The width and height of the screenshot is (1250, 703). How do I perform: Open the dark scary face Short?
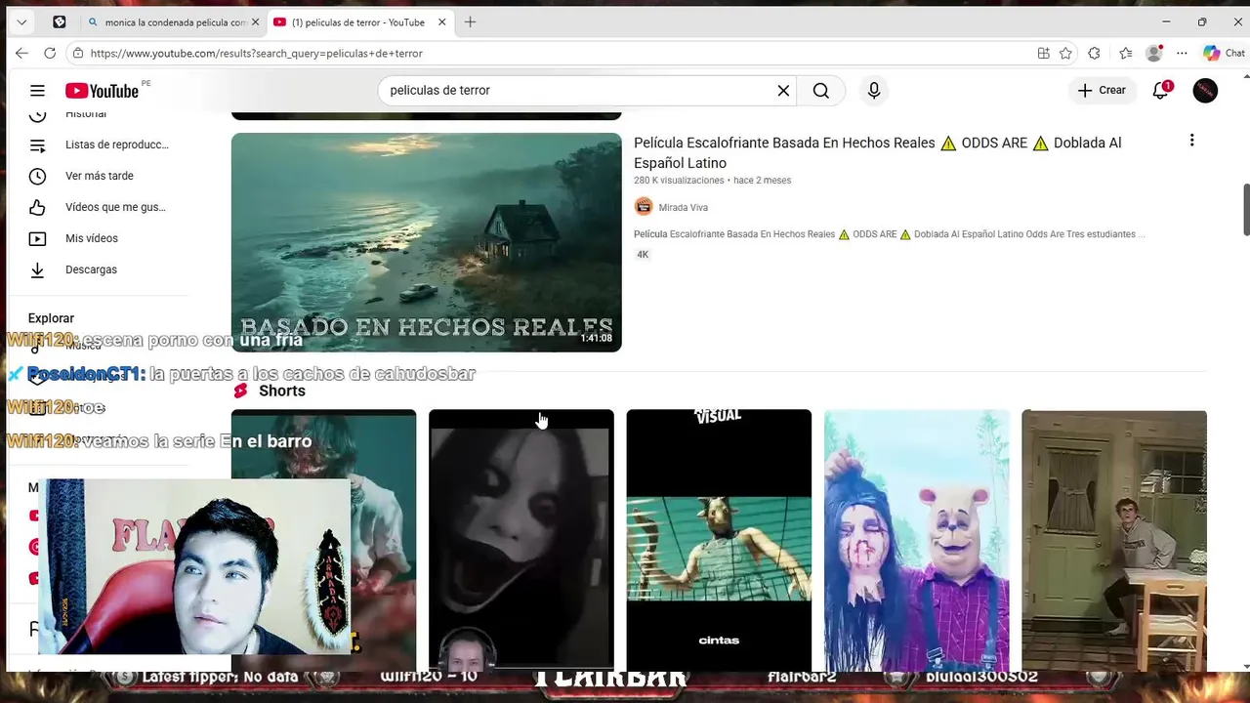tap(521, 540)
